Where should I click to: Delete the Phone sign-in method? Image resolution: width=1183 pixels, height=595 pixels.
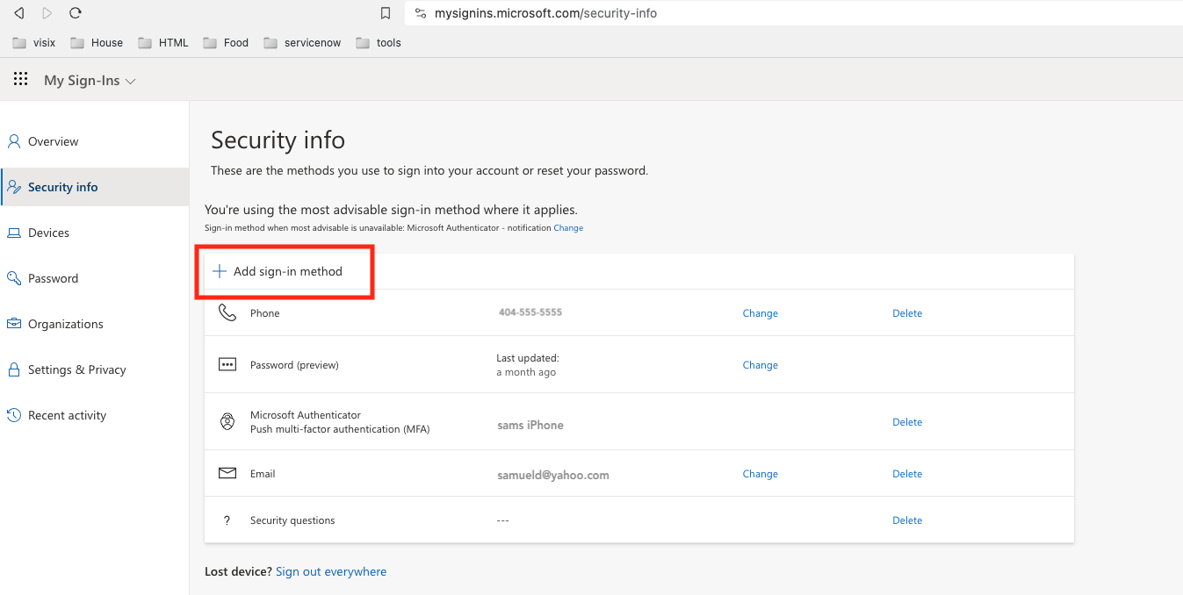(907, 313)
